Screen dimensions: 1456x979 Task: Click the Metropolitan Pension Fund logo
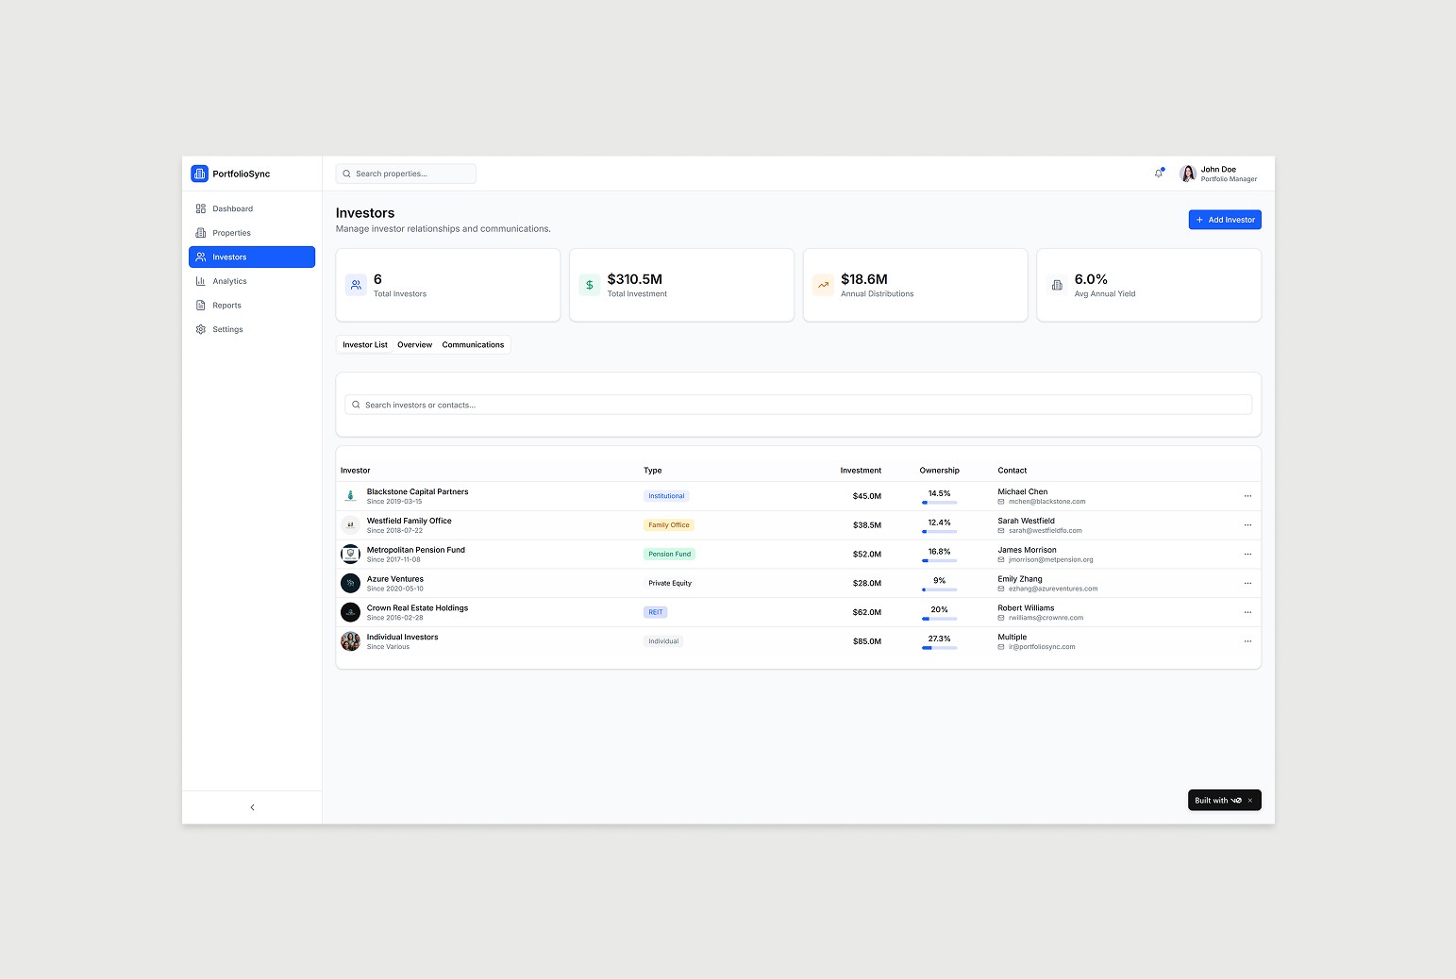point(350,555)
